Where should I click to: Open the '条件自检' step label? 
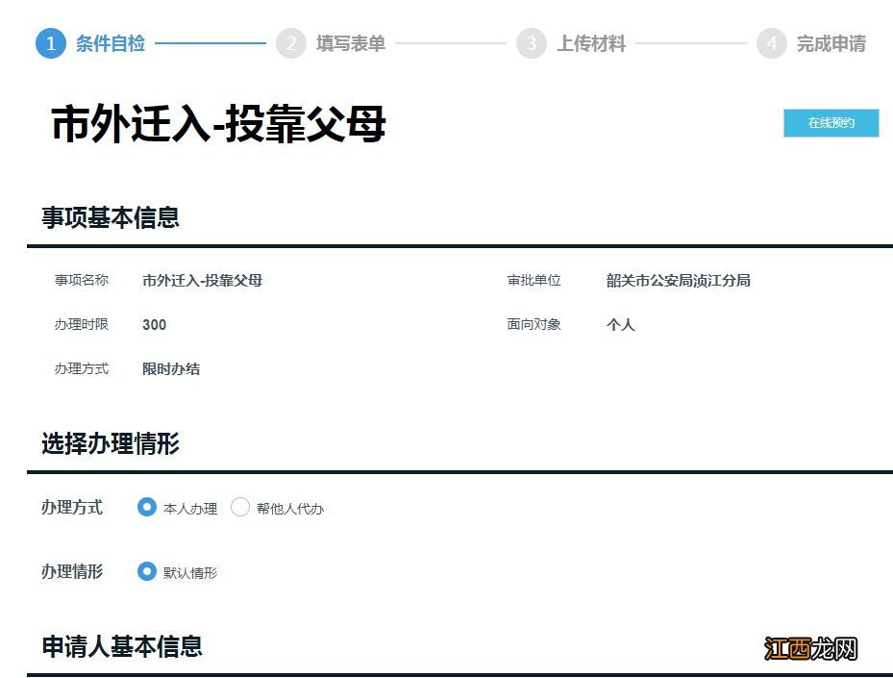(x=112, y=42)
